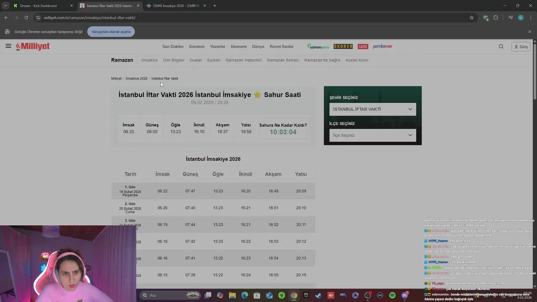Click the 10:03:04 sahur countdown

click(x=283, y=132)
